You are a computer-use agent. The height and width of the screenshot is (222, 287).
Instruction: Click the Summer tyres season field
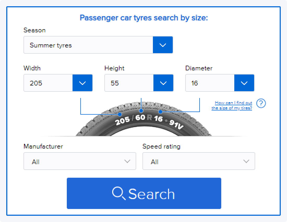point(88,45)
